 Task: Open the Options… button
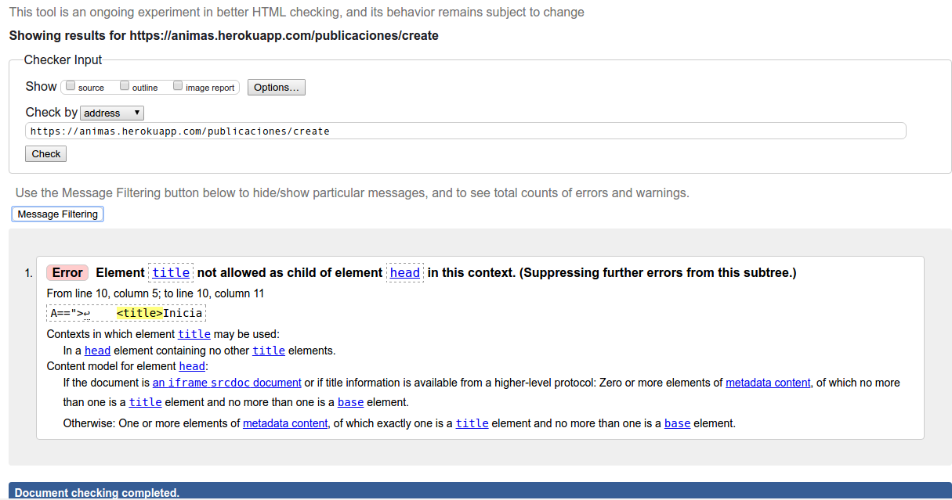[277, 88]
